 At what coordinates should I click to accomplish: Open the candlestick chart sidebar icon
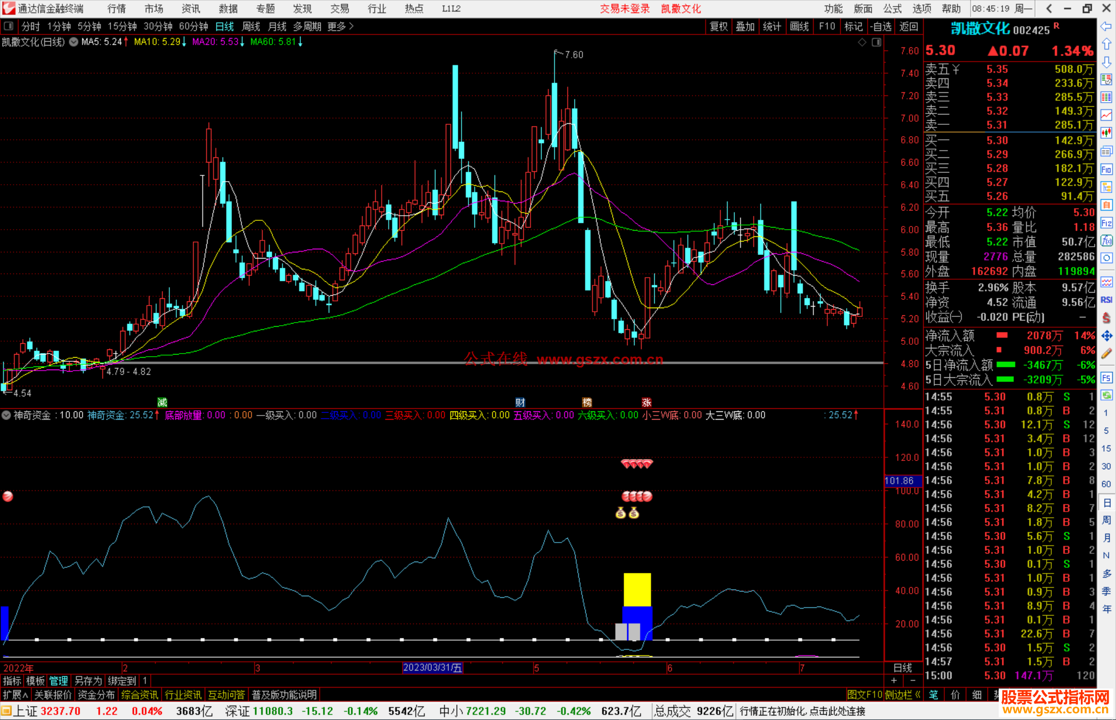coord(1106,133)
